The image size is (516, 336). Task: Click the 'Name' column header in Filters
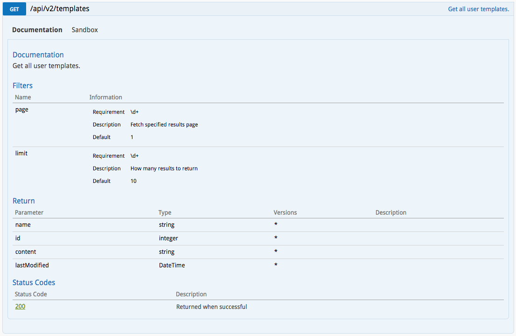(23, 98)
